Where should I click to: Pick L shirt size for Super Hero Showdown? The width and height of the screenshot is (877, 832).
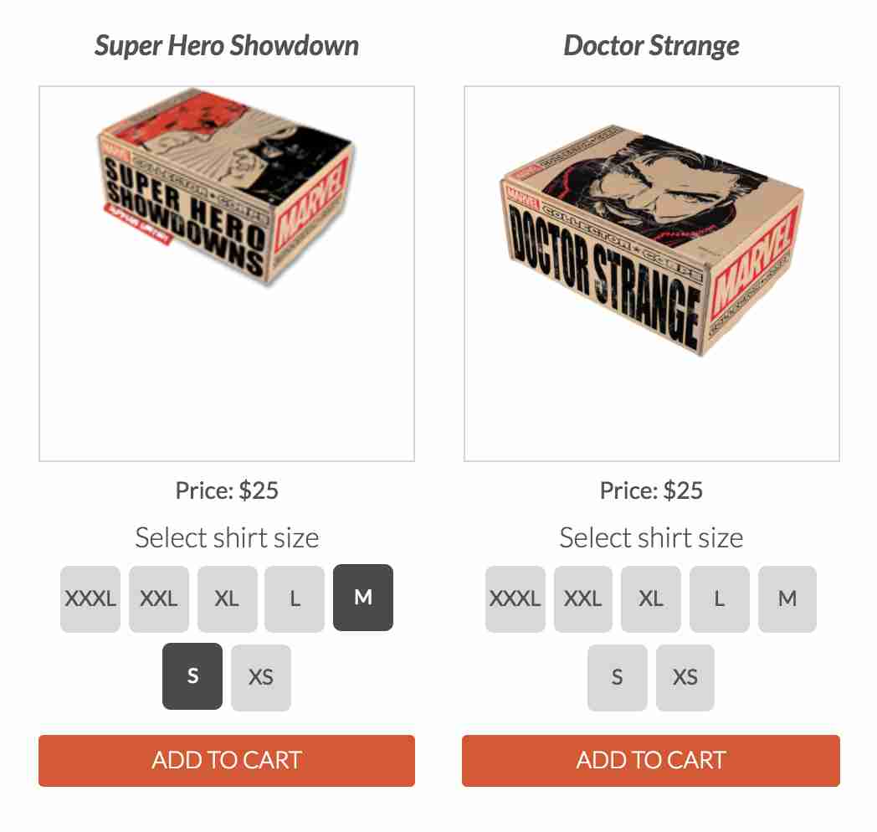(295, 598)
